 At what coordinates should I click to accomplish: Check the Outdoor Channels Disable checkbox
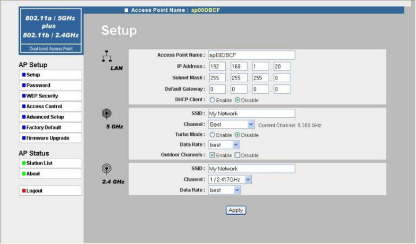click(x=237, y=155)
